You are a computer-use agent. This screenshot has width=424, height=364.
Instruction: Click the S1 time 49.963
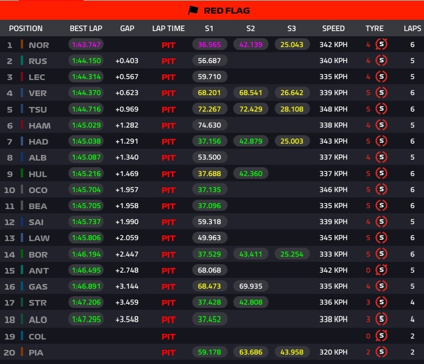(x=210, y=238)
